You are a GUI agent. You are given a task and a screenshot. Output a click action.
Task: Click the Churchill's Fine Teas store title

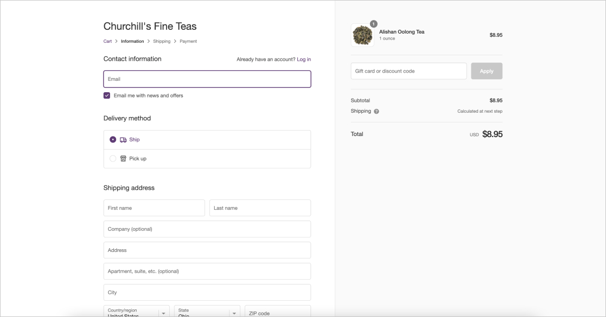point(150,26)
